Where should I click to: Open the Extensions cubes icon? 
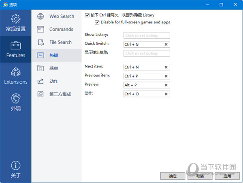coord(16,72)
